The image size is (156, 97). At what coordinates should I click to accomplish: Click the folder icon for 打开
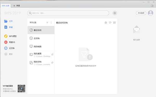[6, 21]
